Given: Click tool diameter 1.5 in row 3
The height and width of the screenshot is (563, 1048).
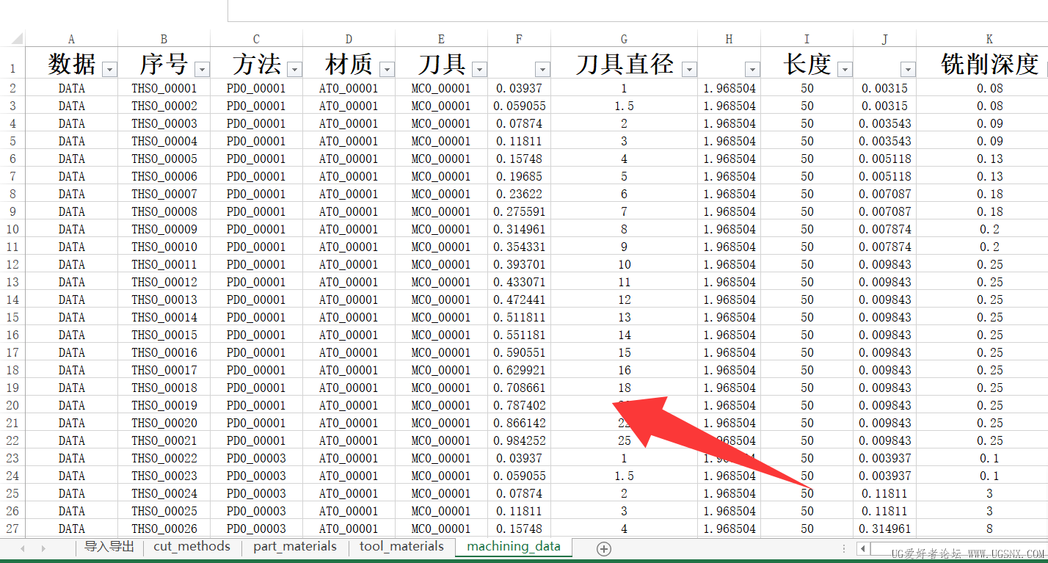Looking at the screenshot, I should (x=624, y=106).
